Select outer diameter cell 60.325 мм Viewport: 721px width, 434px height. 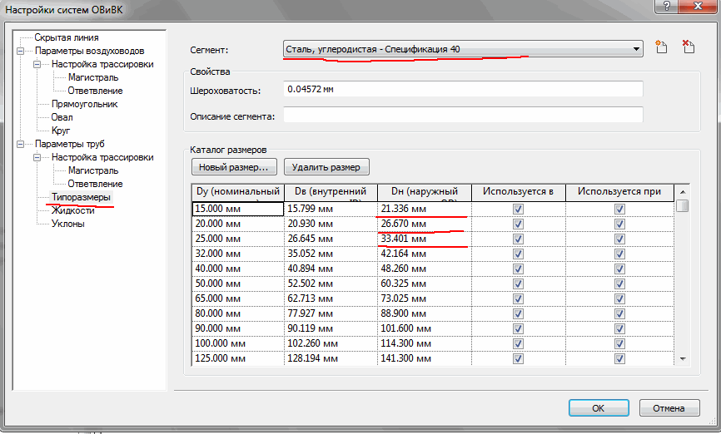coord(425,284)
